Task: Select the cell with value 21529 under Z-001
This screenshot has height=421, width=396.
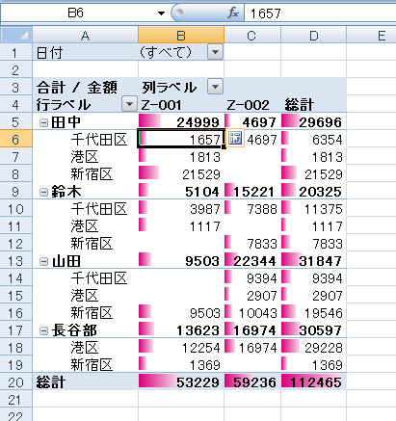Action: coord(181,174)
